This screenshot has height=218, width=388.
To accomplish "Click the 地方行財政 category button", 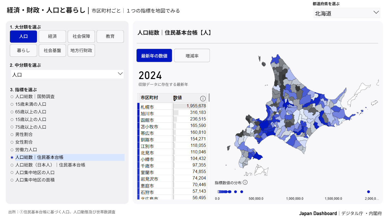I will (81, 51).
